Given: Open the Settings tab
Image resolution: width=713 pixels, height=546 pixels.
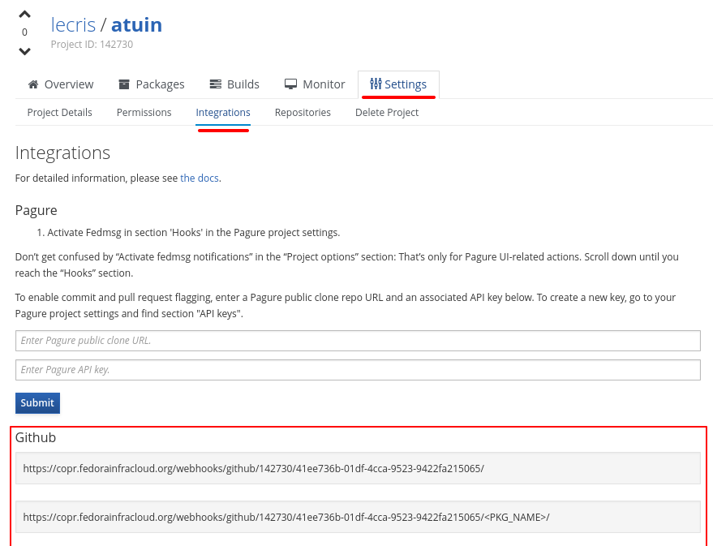Looking at the screenshot, I should pyautogui.click(x=398, y=84).
